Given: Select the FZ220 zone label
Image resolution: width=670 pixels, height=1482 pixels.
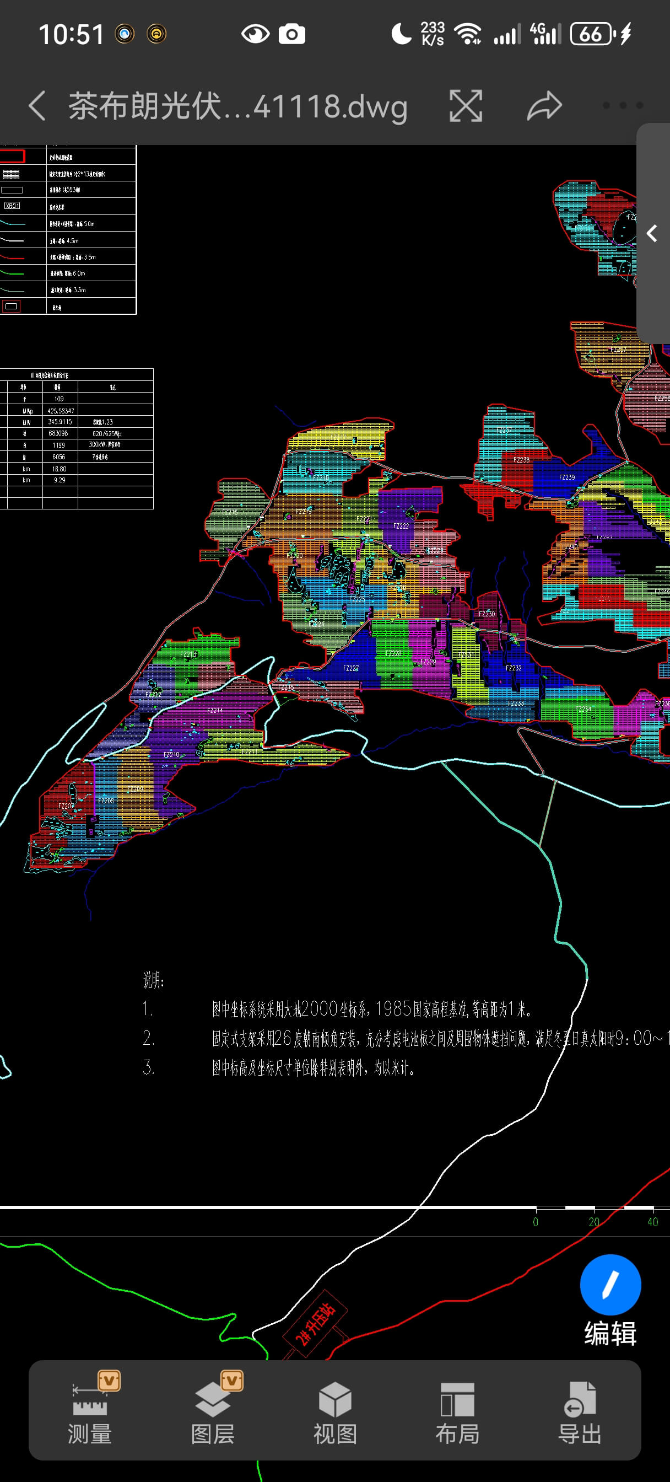Looking at the screenshot, I should tap(294, 555).
